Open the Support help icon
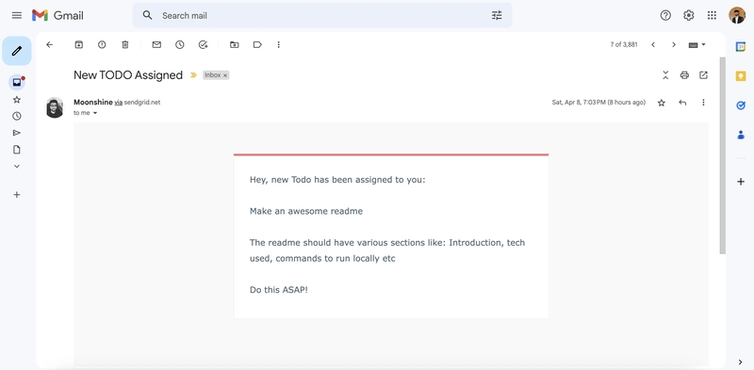The image size is (754, 370). point(665,15)
